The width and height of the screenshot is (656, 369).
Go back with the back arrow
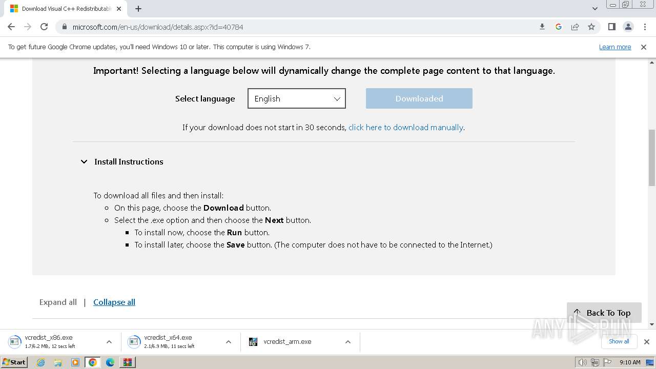(11, 27)
